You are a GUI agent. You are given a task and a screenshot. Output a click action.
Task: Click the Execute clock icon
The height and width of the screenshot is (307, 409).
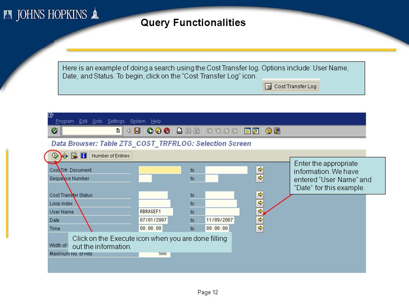55,156
